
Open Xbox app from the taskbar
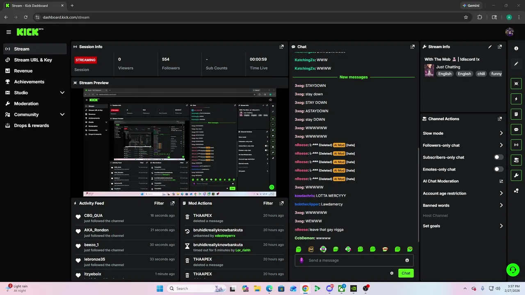(x=341, y=288)
